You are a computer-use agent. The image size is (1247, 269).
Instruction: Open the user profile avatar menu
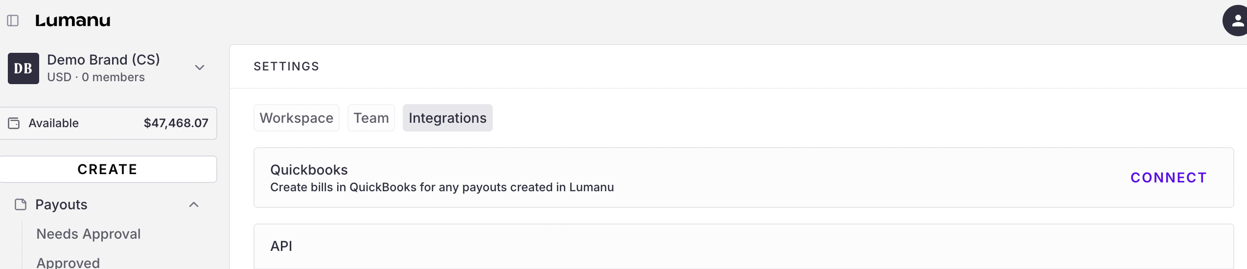pos(1236,21)
